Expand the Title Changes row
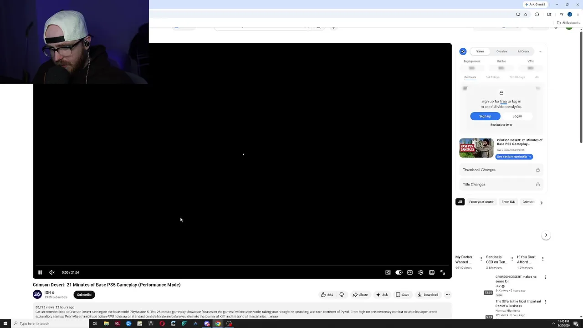Screen dimensions: 583x328 point(501,184)
